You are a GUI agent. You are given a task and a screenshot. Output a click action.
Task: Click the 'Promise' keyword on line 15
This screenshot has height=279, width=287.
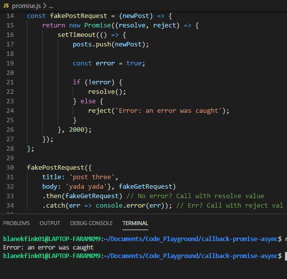point(97,25)
